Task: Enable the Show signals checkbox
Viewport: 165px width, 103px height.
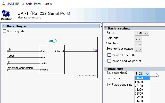Action: 4,31
